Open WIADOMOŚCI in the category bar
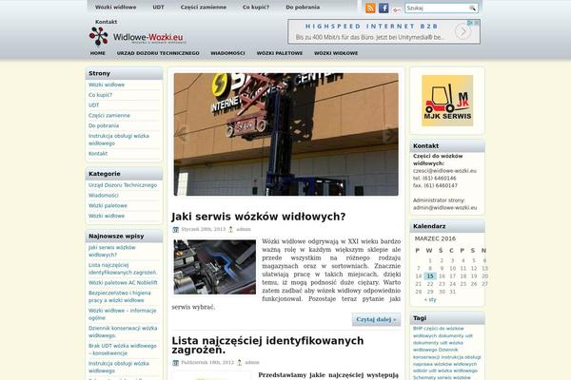The image size is (571, 380). [227, 53]
